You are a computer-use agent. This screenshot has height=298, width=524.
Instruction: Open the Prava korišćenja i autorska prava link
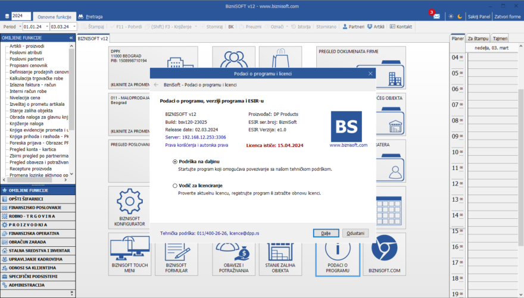pyautogui.click(x=196, y=145)
